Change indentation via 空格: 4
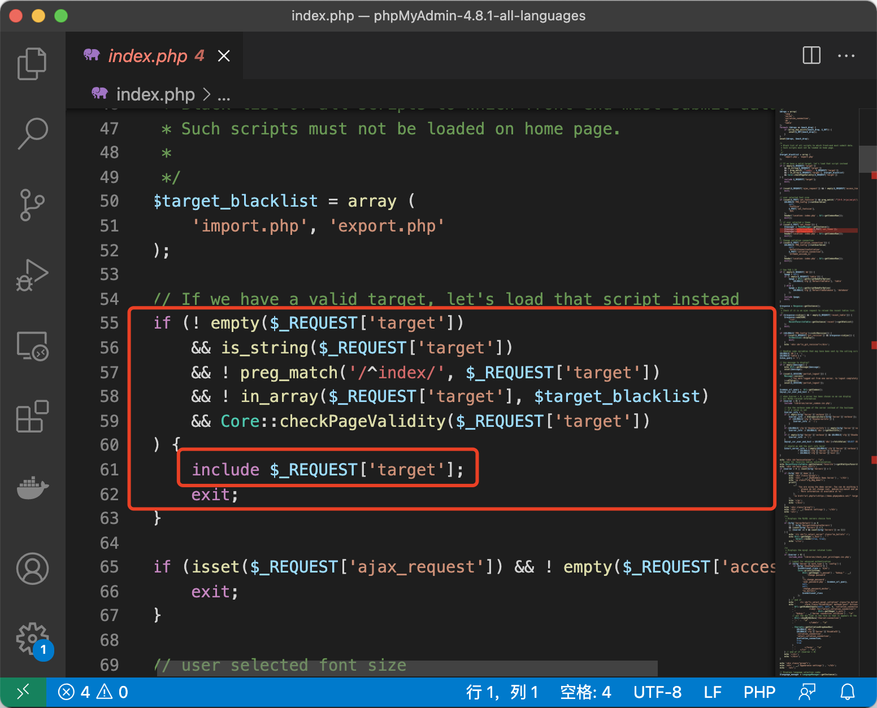The width and height of the screenshot is (877, 708). coord(585,692)
